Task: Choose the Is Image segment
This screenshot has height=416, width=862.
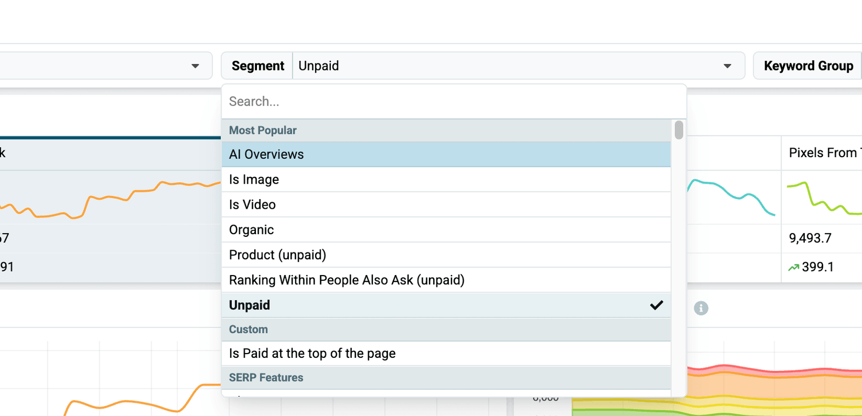Action: (446, 180)
